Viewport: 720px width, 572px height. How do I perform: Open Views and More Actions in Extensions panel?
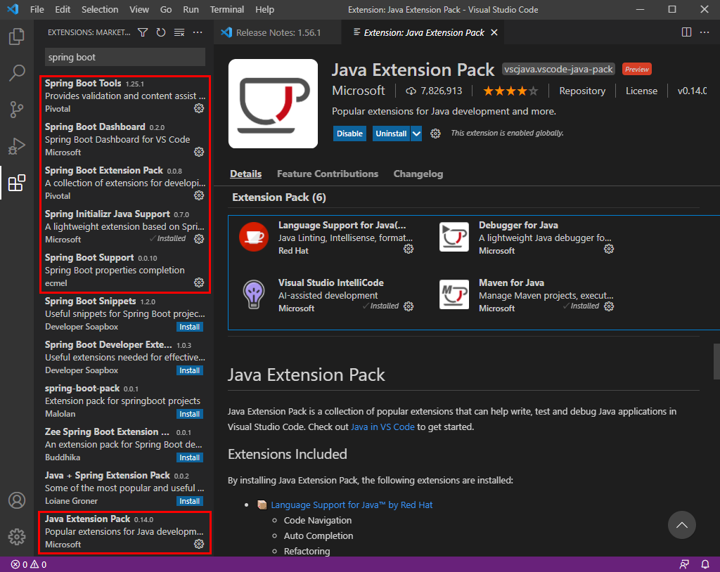[x=198, y=32]
